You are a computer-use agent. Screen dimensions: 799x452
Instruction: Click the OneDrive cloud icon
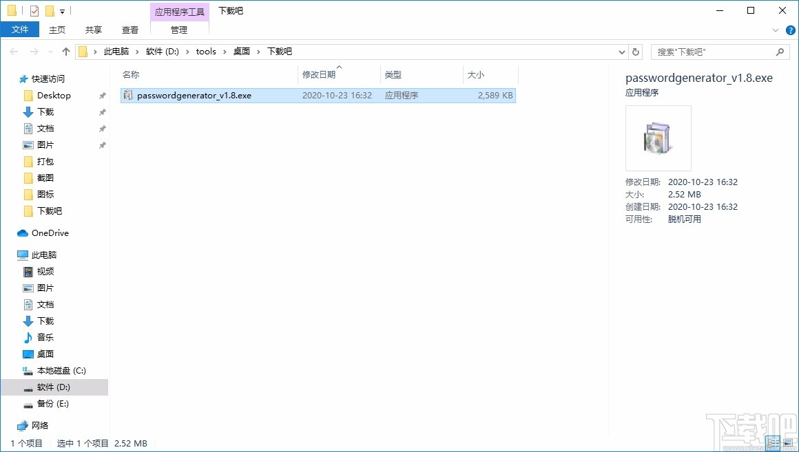[23, 233]
